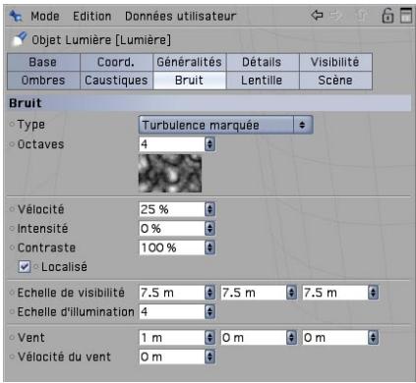Click the Echelle d'illumination value field
Image resolution: width=416 pixels, height=383 pixels.
pyautogui.click(x=172, y=311)
